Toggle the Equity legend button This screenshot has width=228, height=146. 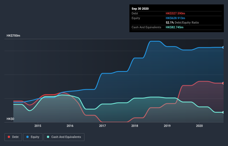33,137
